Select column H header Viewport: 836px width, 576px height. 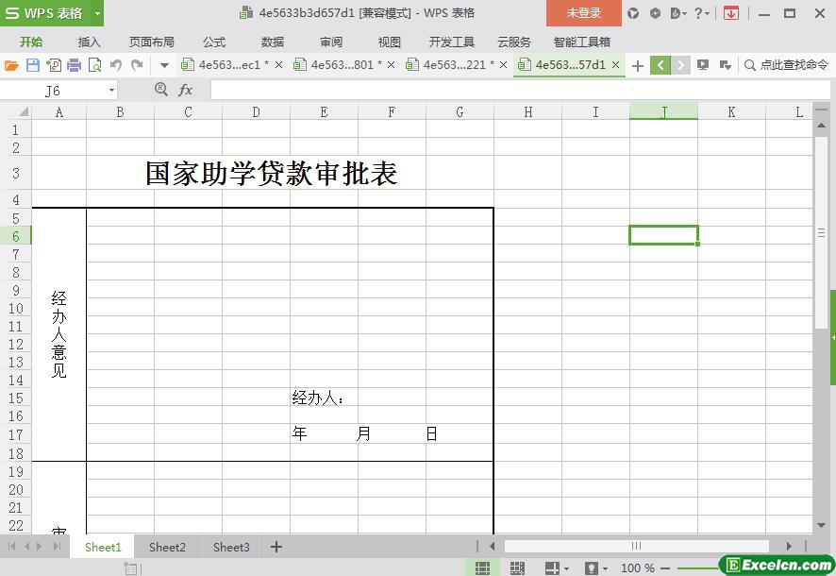point(527,112)
